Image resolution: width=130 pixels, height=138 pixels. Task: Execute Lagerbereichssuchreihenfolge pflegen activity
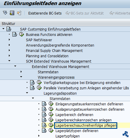pos(51,125)
